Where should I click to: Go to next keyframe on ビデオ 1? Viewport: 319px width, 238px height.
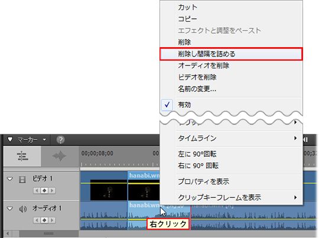click(x=52, y=190)
